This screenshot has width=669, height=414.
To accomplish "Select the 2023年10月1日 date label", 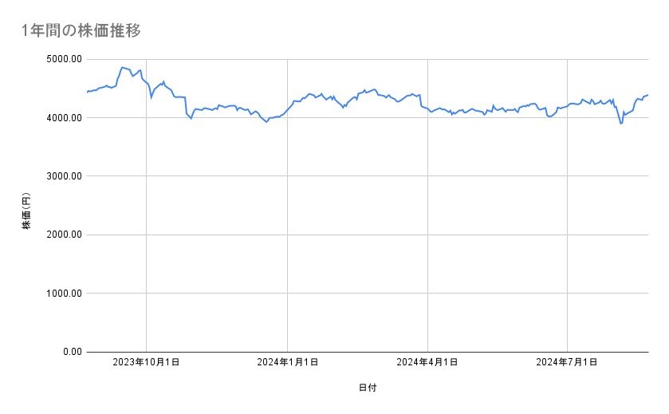I will (x=146, y=363).
